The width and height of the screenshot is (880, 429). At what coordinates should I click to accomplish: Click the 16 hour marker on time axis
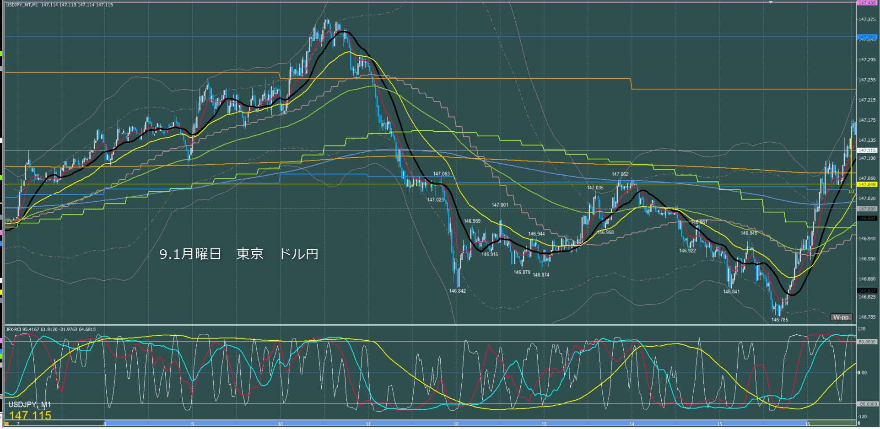coord(808,424)
